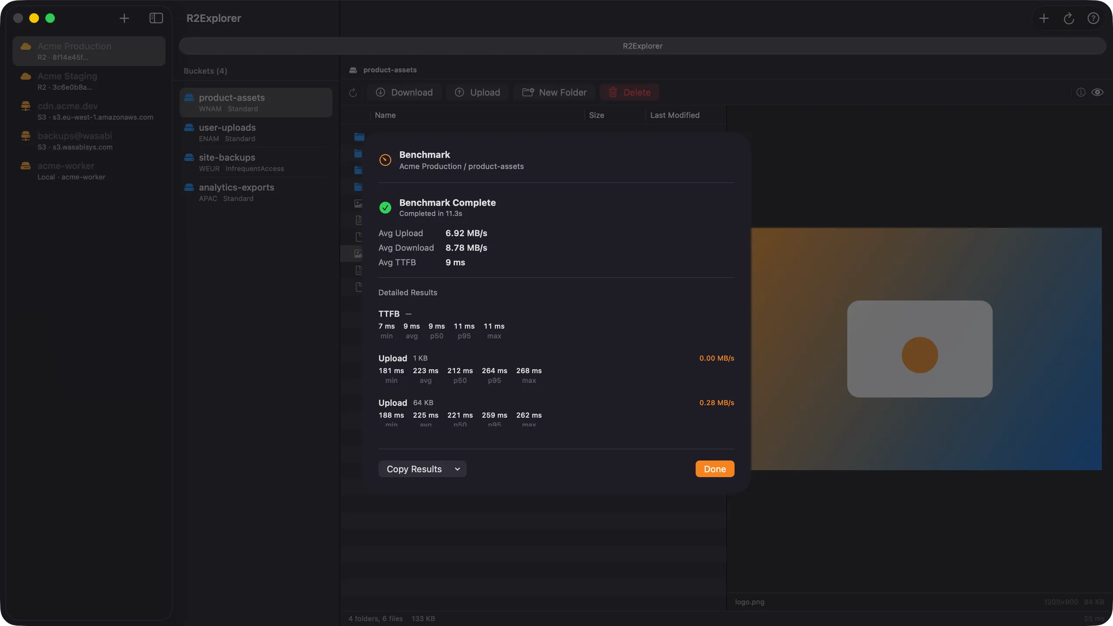The image size is (1113, 626).
Task: Toggle the sidebar panel icon
Action: (156, 18)
